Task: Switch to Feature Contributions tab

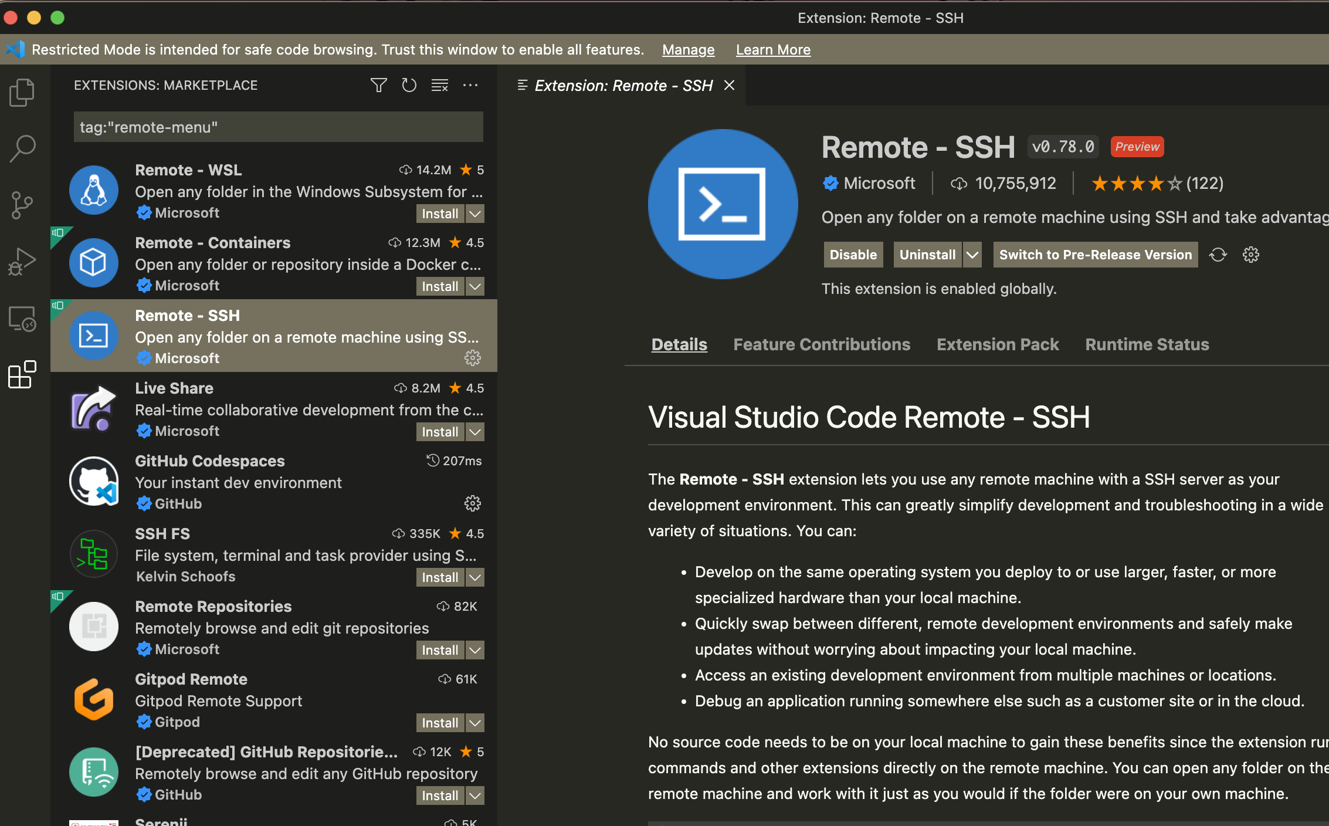Action: coord(822,344)
